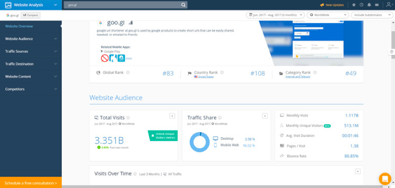This screenshot has width=395, height=188.
Task: Open the Include Subdomains dropdown
Action: click(372, 15)
